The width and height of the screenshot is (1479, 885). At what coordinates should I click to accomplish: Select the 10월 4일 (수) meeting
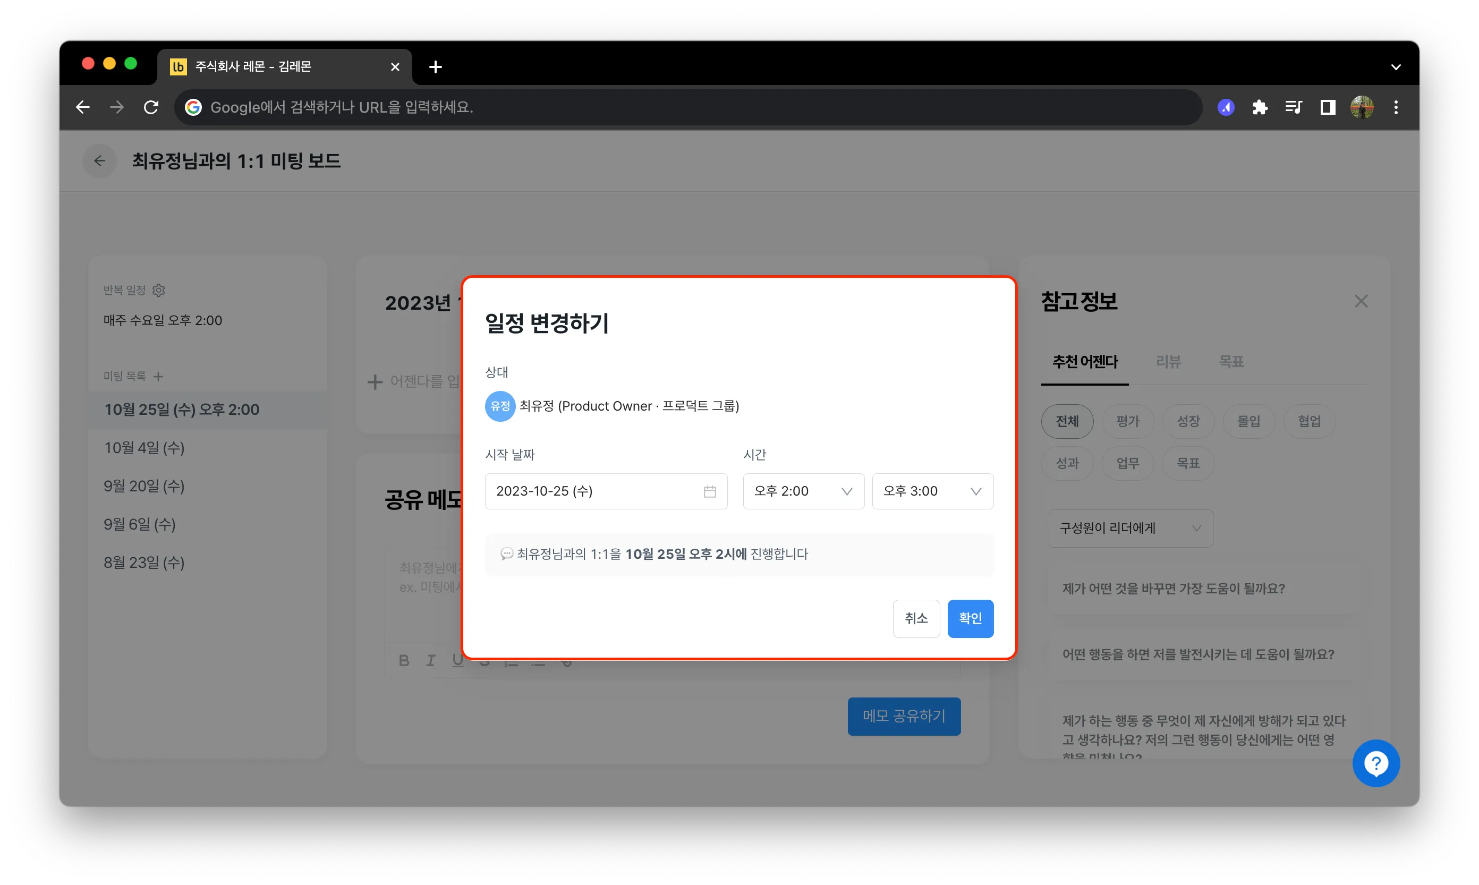[208, 448]
